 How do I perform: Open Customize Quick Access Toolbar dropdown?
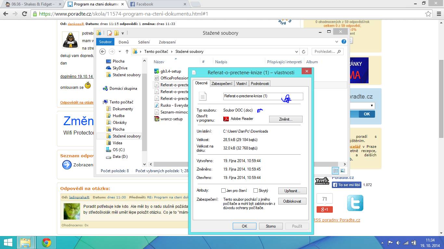[123, 33]
